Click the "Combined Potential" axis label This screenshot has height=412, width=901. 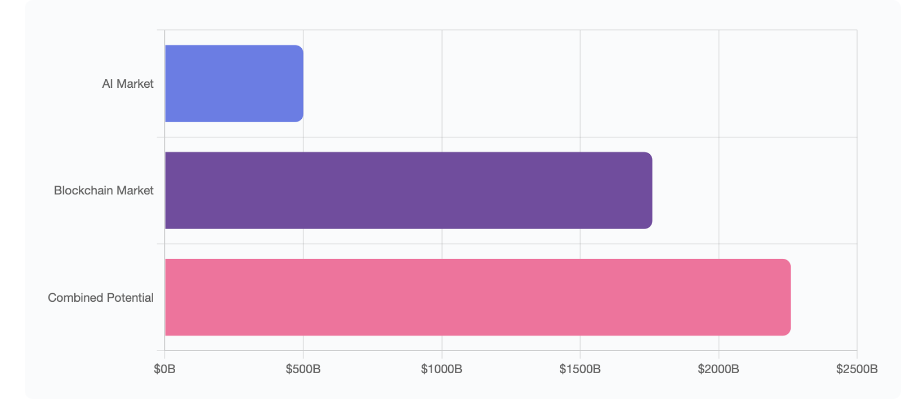[x=101, y=298]
